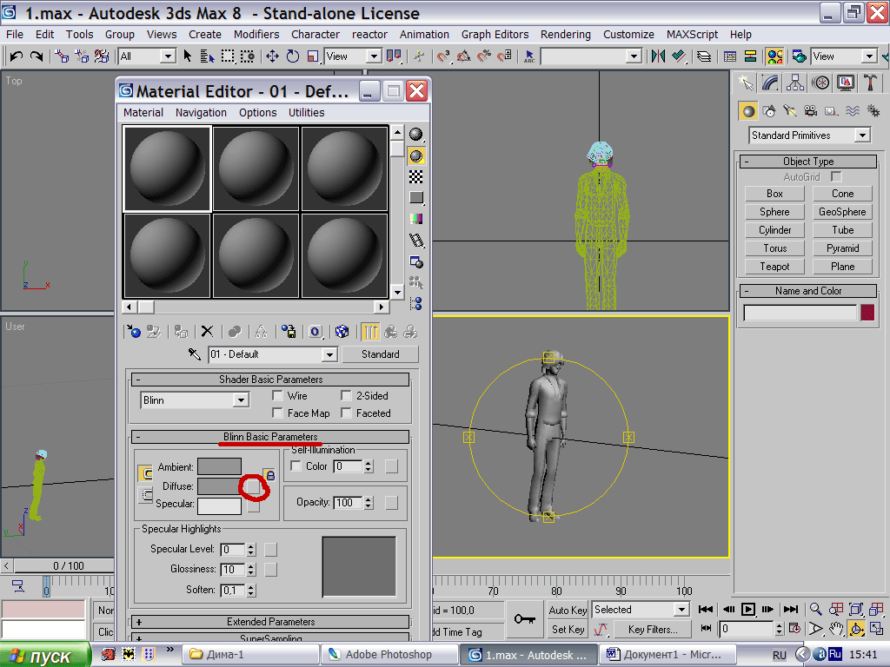The width and height of the screenshot is (890, 667).
Task: Open the Standard Primitives category dropdown
Action: 862,135
